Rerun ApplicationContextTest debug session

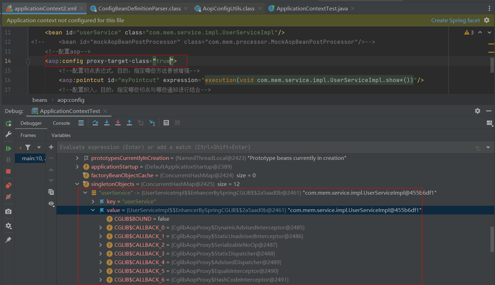pyautogui.click(x=8, y=123)
